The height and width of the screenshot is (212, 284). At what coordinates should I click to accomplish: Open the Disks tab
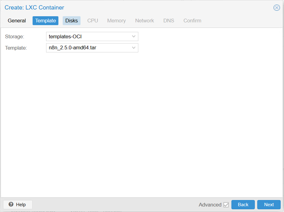[72, 21]
